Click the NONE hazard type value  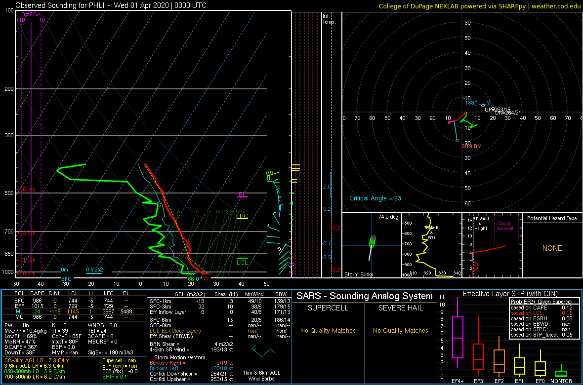[x=552, y=248]
